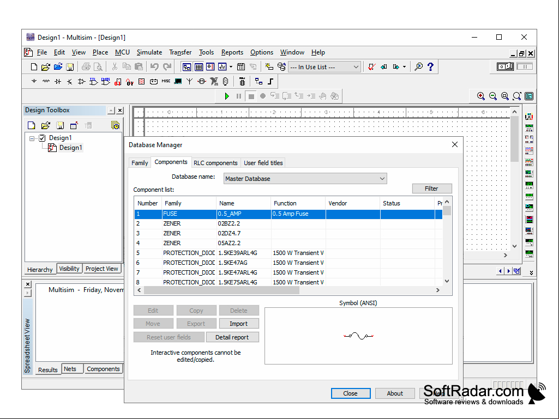559x419 pixels.
Task: Select the Design1 sheet in the tree
Action: click(70, 148)
